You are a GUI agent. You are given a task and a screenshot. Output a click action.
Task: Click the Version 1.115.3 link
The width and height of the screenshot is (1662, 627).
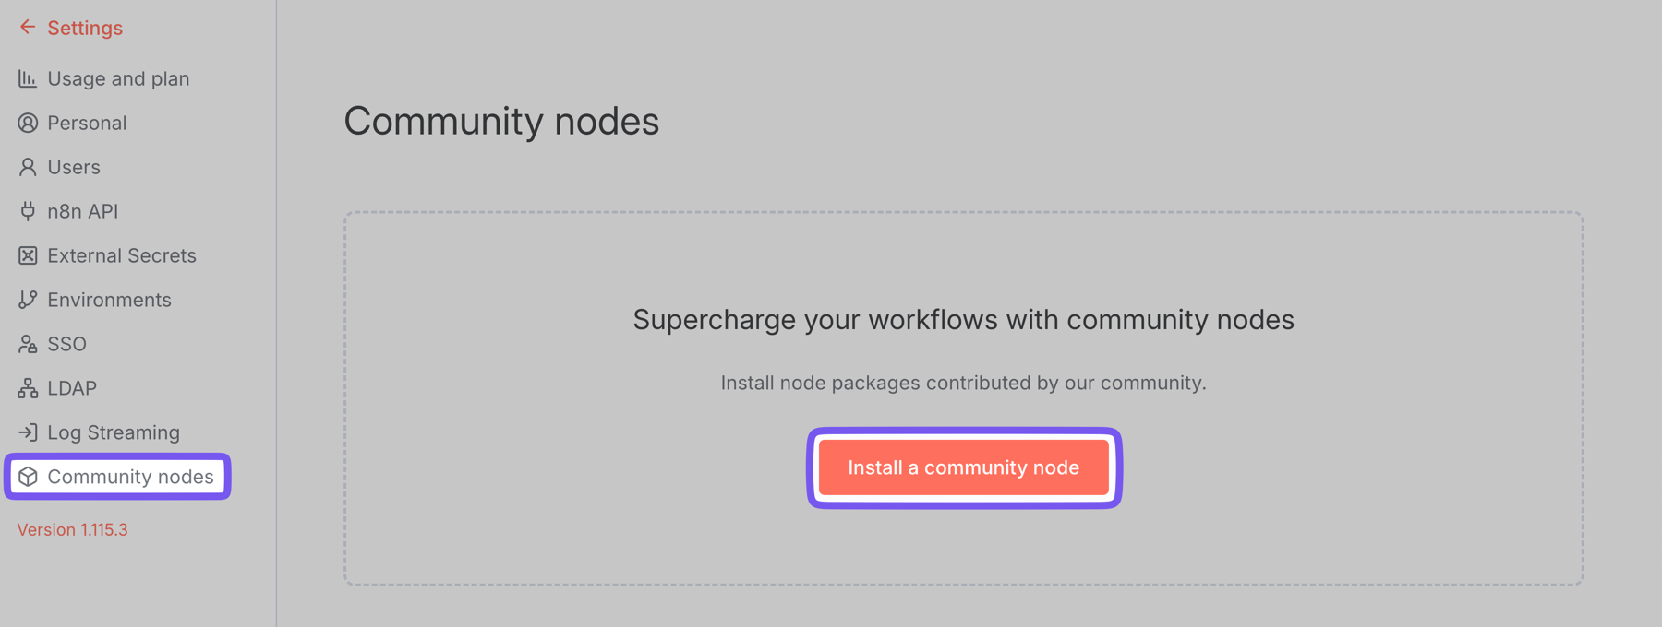[72, 530]
